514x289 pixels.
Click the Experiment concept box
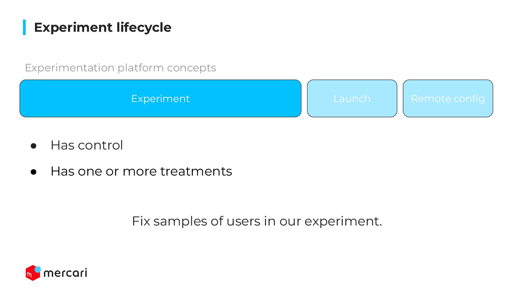[160, 98]
